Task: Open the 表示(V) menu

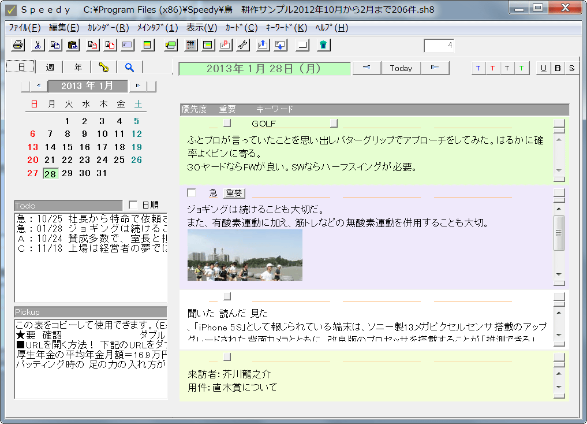Action: tap(202, 28)
